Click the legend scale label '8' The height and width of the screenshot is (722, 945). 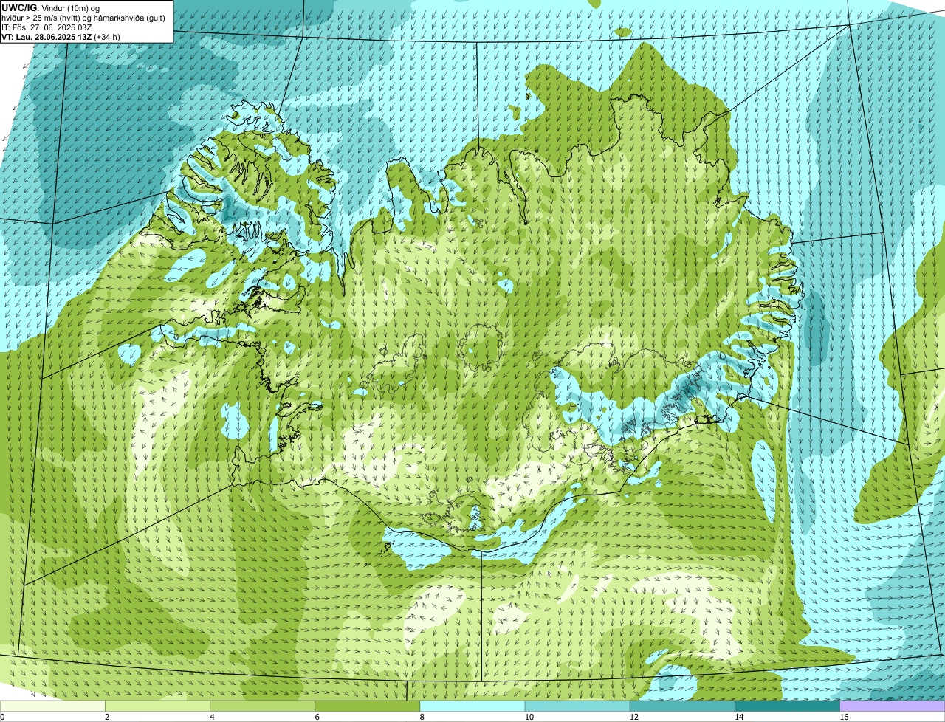(x=422, y=717)
